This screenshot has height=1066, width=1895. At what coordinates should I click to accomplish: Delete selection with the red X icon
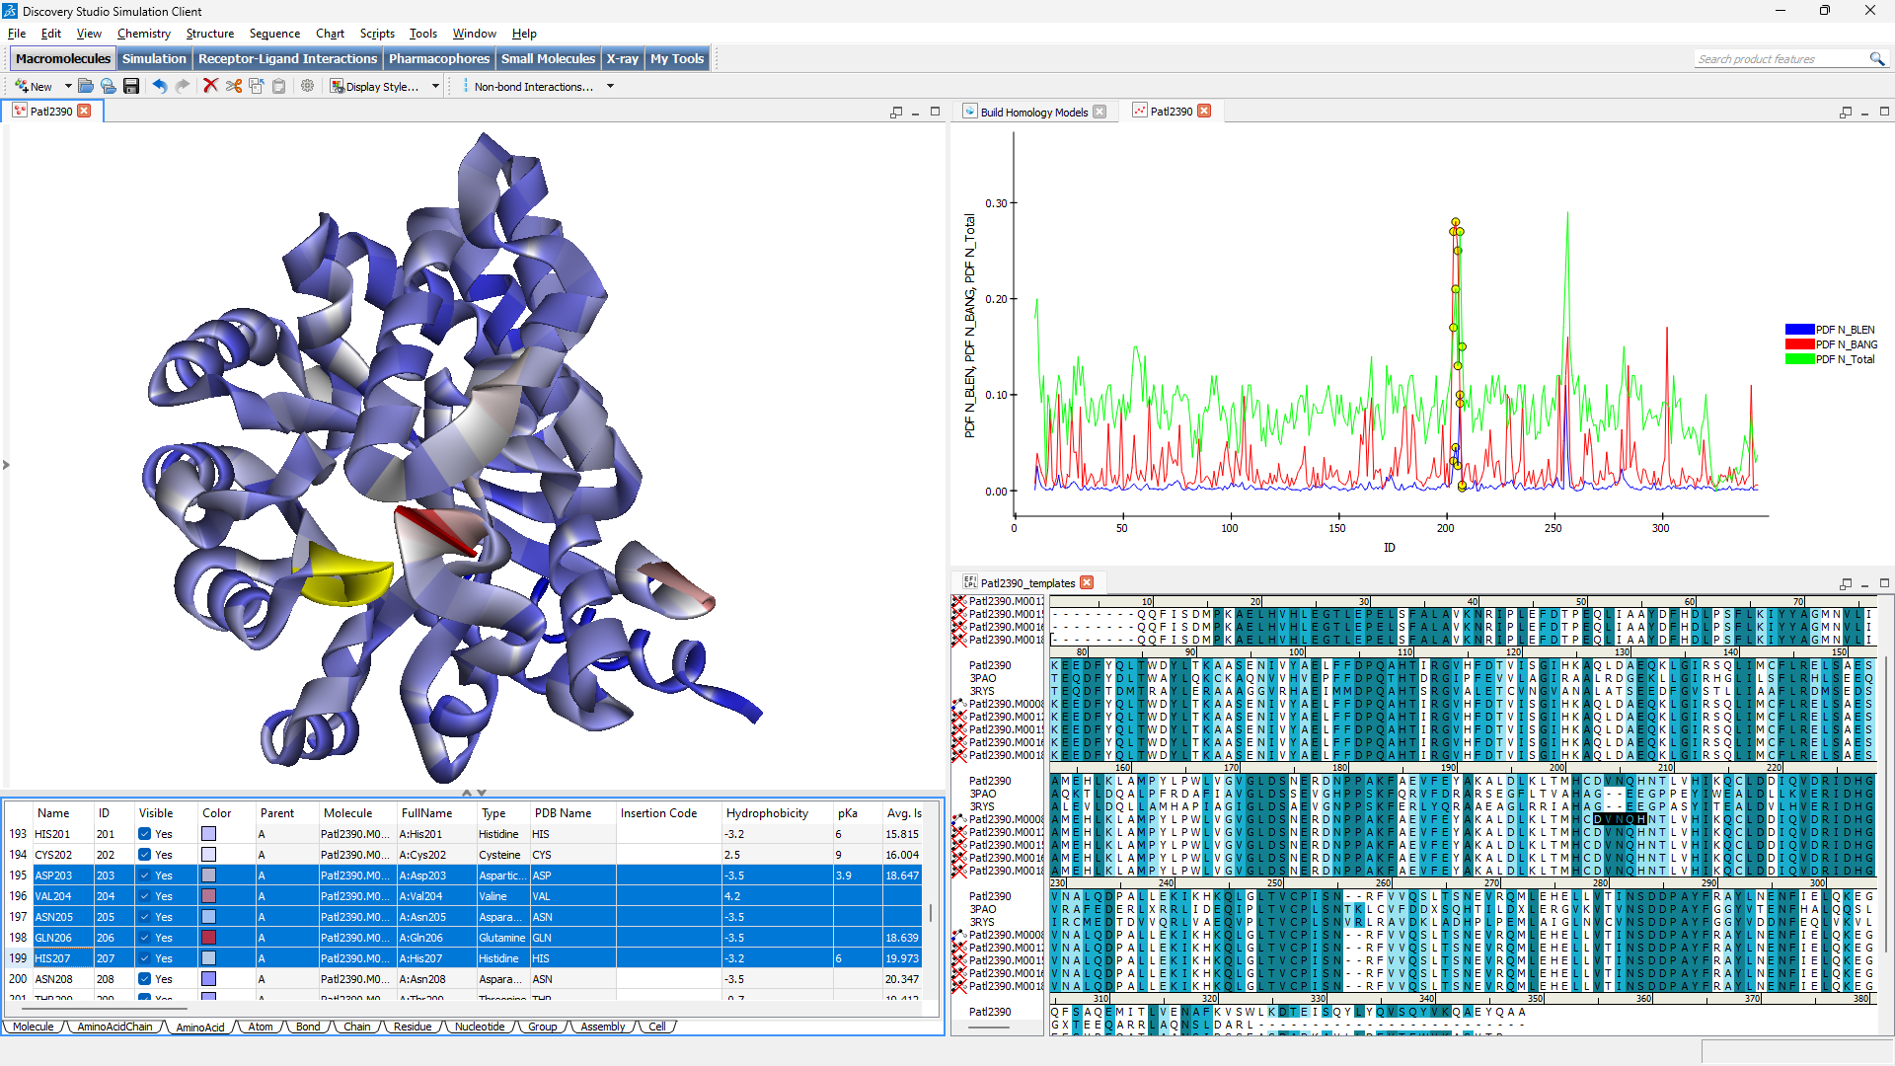pos(210,87)
